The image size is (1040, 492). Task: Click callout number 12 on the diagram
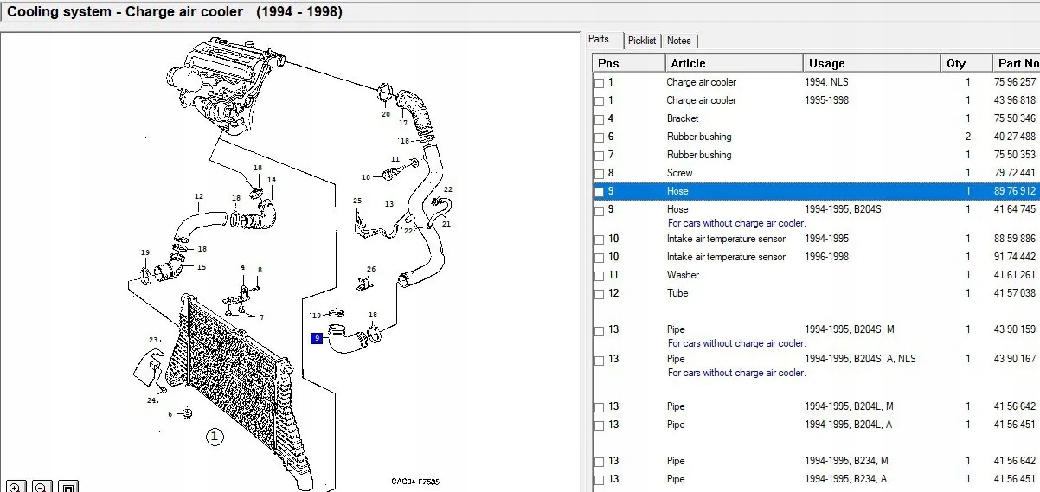click(198, 196)
